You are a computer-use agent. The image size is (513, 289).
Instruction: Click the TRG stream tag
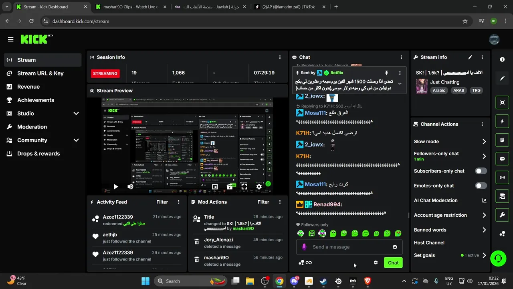(x=476, y=91)
